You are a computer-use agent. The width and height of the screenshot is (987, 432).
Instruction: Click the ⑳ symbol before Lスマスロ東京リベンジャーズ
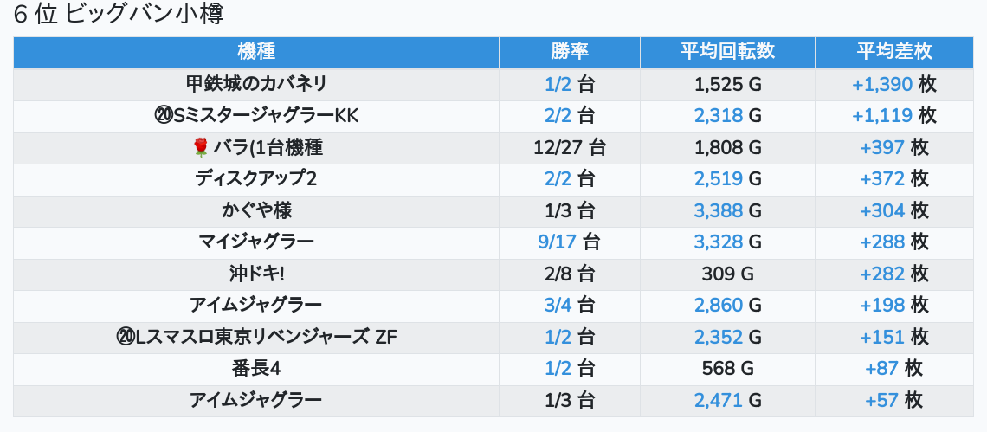(125, 337)
